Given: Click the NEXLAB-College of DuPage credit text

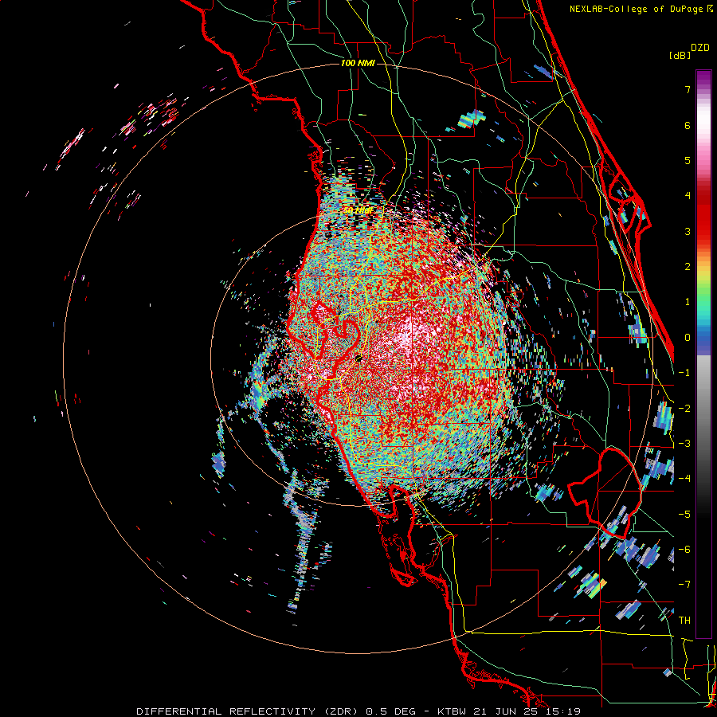Looking at the screenshot, I should point(637,9).
